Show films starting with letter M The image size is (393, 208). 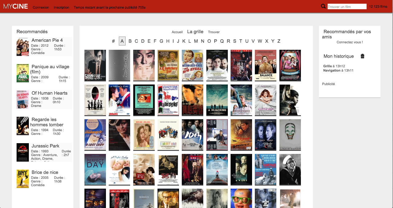click(x=196, y=41)
